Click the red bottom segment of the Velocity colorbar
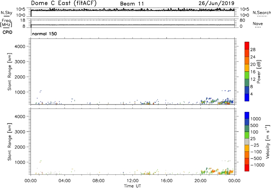 pos(247,168)
